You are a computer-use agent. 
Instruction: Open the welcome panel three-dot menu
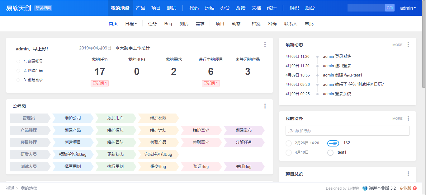(265, 44)
